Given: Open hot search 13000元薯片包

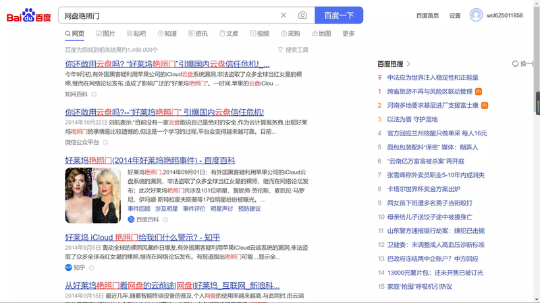Looking at the screenshot, I should tap(435, 273).
